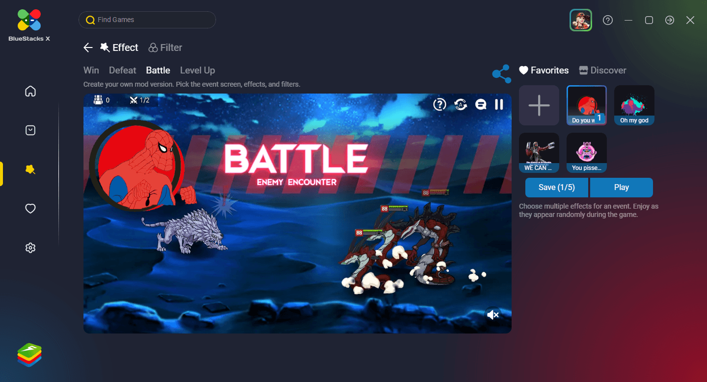The width and height of the screenshot is (707, 382).
Task: Click the units counter showing 0
Action: click(x=102, y=100)
